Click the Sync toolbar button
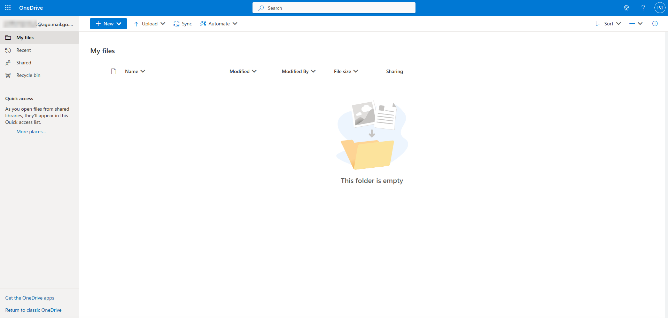Image resolution: width=668 pixels, height=318 pixels. coord(183,24)
